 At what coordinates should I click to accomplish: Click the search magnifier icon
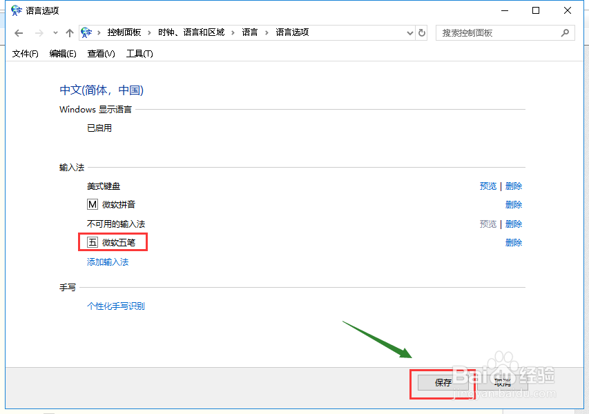[x=565, y=32]
